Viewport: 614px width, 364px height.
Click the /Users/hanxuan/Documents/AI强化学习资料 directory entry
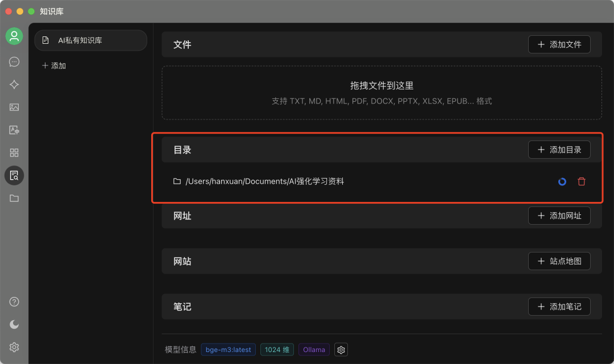(265, 181)
